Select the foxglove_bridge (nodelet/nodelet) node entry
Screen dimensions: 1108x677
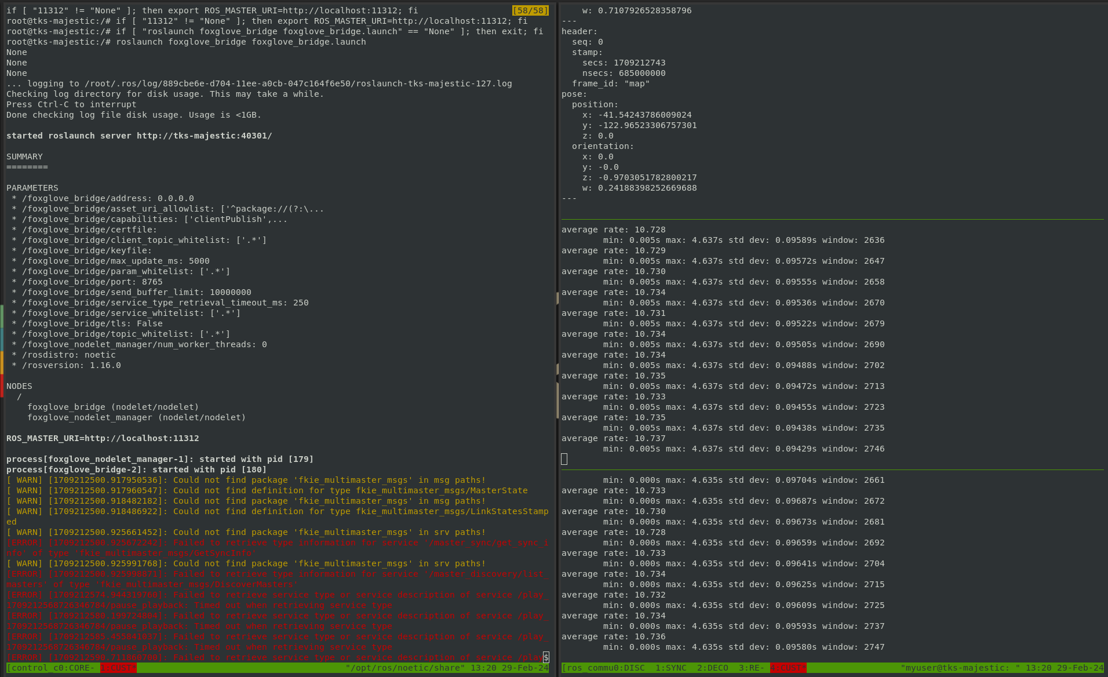click(x=113, y=407)
